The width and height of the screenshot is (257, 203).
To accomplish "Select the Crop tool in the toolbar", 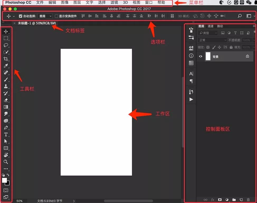I will [6, 59].
